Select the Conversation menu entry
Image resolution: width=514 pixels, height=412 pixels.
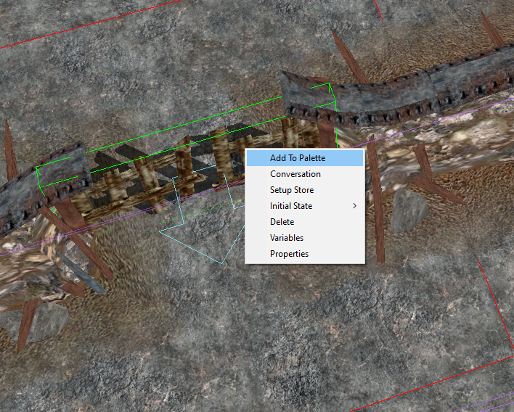(295, 174)
